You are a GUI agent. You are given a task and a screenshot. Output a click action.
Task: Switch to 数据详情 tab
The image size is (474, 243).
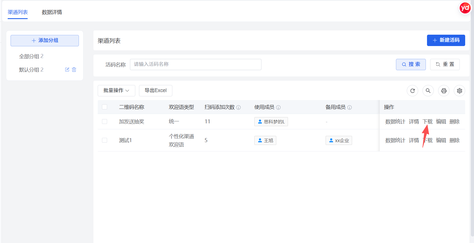(52, 12)
